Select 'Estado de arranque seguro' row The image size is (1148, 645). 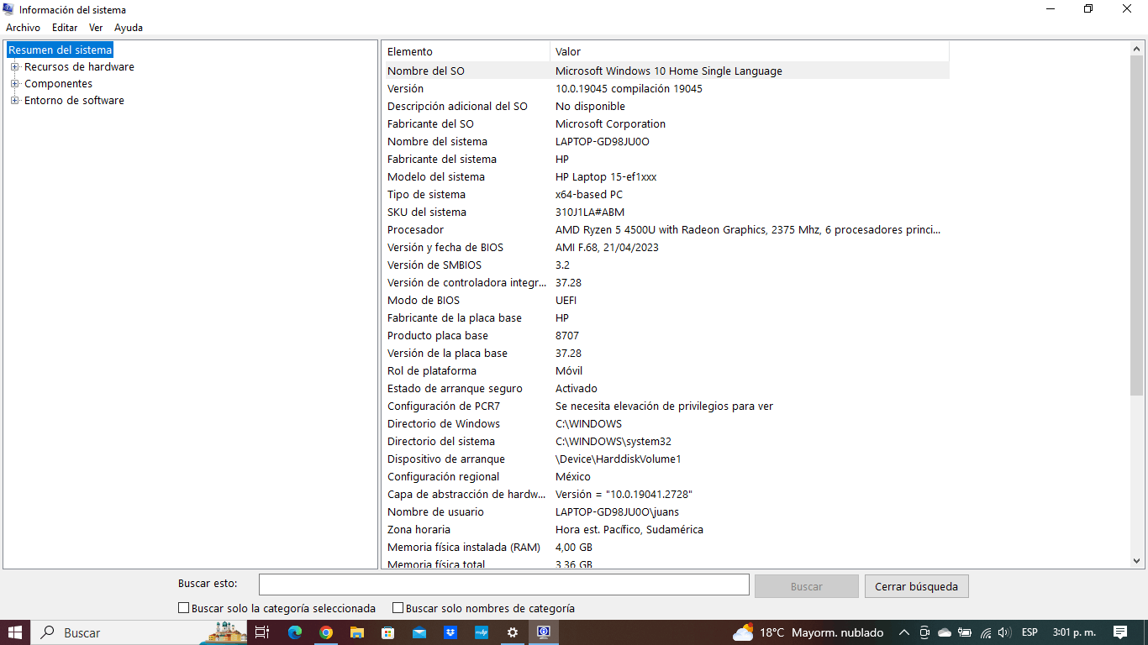click(x=666, y=389)
